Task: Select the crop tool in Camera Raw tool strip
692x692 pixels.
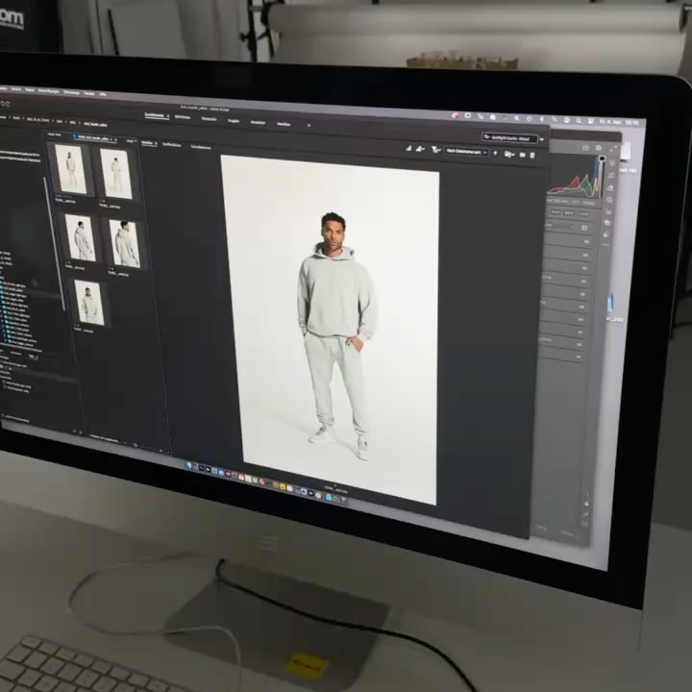Action: pos(611,175)
